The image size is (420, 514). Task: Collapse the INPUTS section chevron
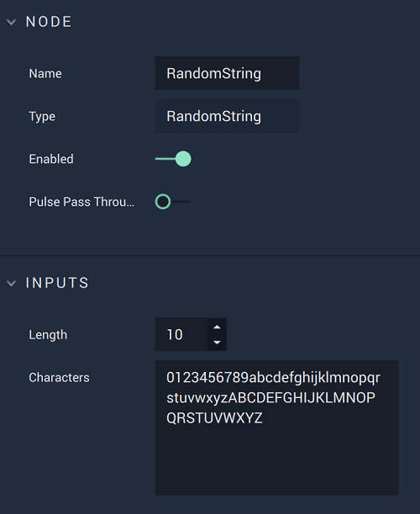[x=12, y=283]
